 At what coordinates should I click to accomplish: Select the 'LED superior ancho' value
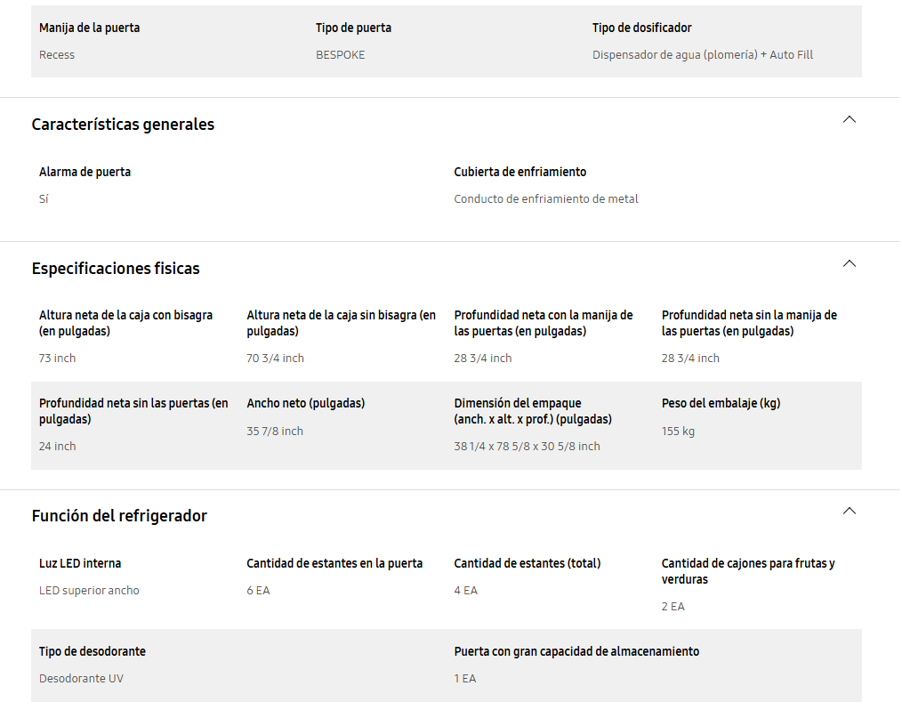tap(89, 590)
